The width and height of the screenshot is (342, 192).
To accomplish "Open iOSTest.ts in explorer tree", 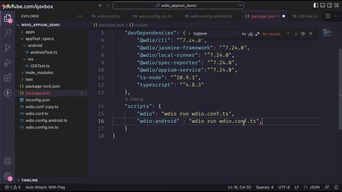I will 40,66.
